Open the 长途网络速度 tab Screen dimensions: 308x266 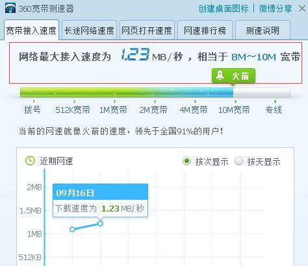89,30
